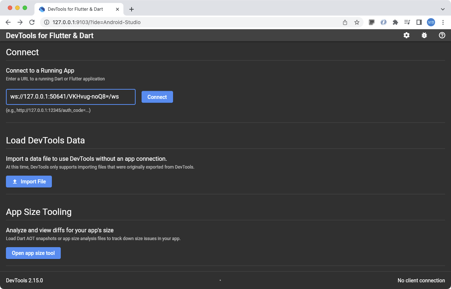Open the help question mark icon
451x289 pixels.
pyautogui.click(x=442, y=35)
